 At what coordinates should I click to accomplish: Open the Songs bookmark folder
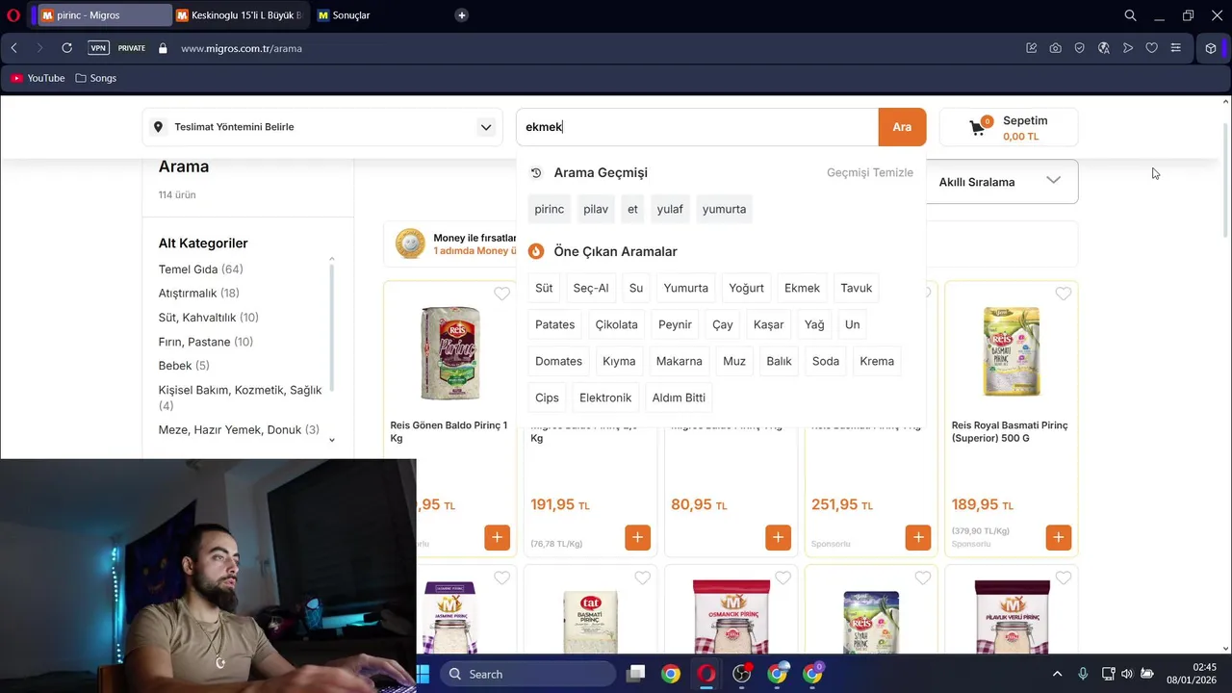coord(96,78)
